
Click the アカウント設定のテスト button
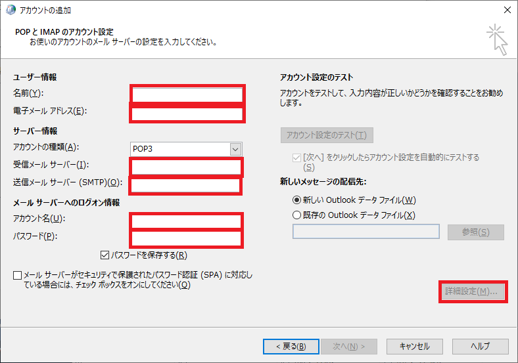(327, 135)
